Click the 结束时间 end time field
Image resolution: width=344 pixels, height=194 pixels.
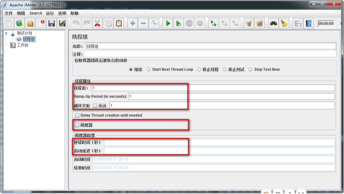213,168
